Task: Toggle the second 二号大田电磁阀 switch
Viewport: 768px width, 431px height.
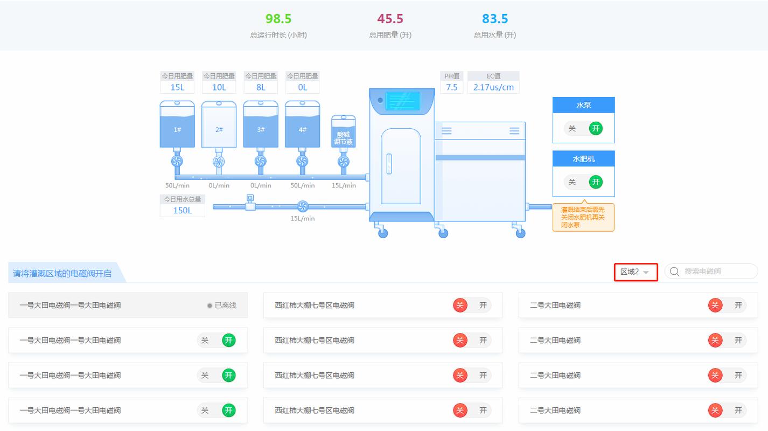Action: pyautogui.click(x=727, y=340)
